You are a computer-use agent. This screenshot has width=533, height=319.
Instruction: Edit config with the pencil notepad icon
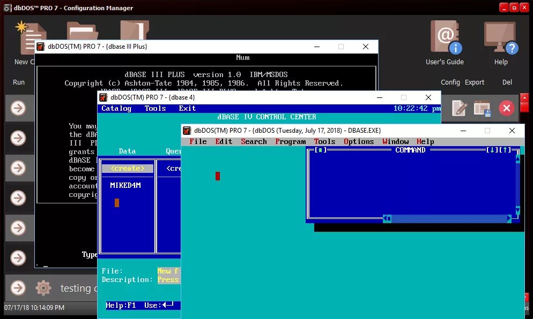click(x=459, y=108)
